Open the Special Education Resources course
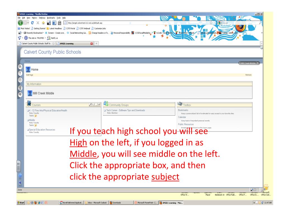This screenshot has height=214, width=286. click(x=42, y=130)
